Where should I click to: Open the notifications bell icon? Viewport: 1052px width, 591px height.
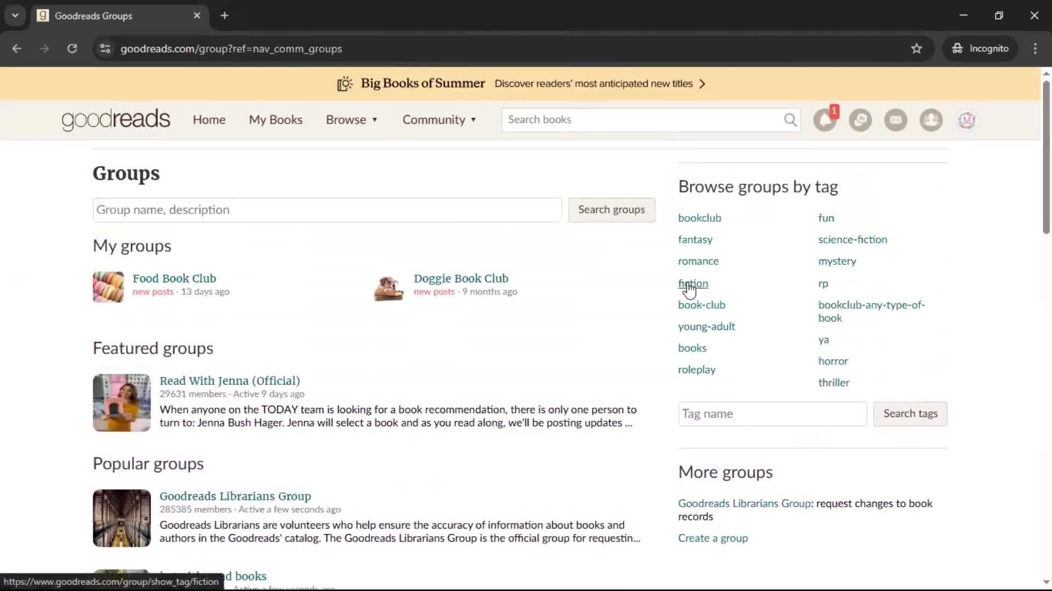[x=825, y=120]
